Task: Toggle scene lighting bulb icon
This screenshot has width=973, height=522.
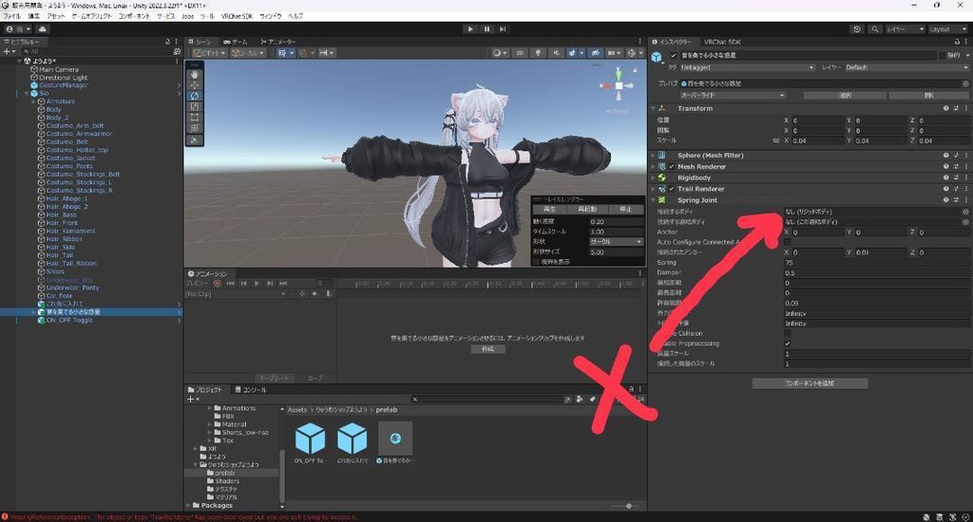Action: pyautogui.click(x=538, y=53)
